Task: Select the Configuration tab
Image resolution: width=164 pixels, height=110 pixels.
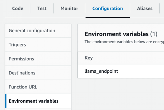Action: [x=108, y=9]
